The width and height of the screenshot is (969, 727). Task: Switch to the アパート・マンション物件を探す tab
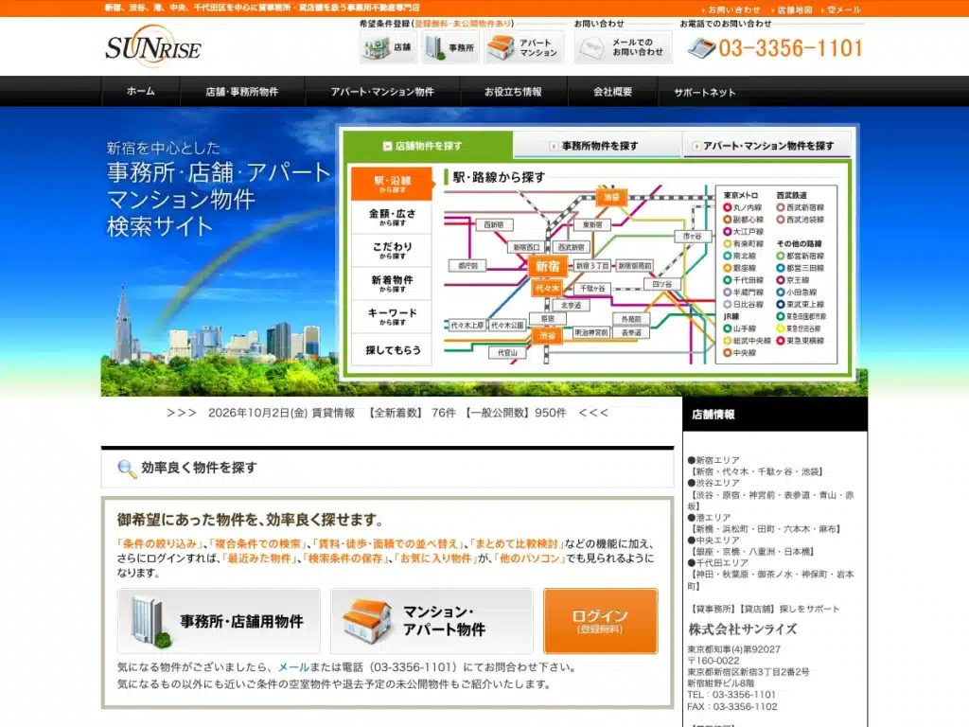tap(766, 146)
